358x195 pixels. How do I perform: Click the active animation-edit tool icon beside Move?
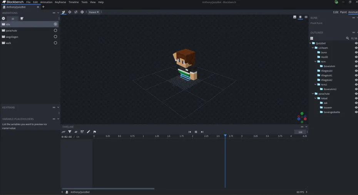(x=64, y=12)
